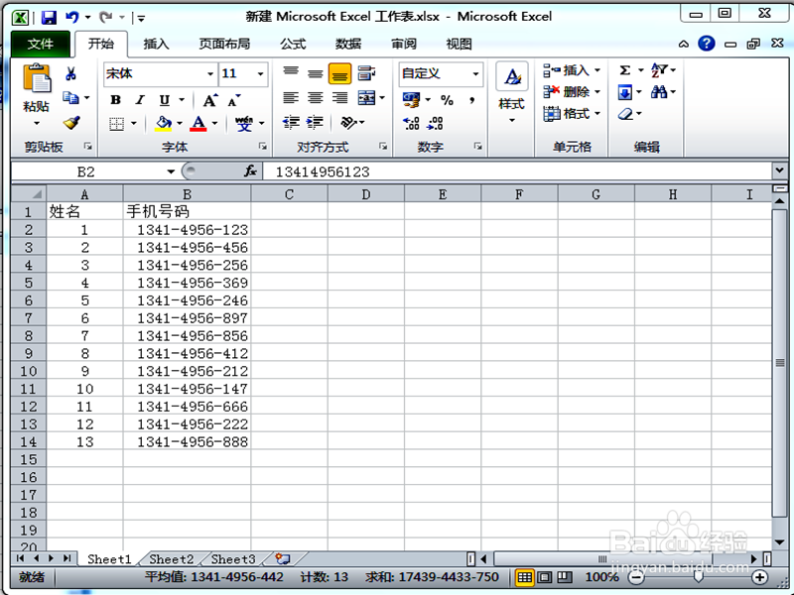Image resolution: width=794 pixels, height=595 pixels.
Task: Decrease font size with the small A icon
Action: tap(234, 100)
